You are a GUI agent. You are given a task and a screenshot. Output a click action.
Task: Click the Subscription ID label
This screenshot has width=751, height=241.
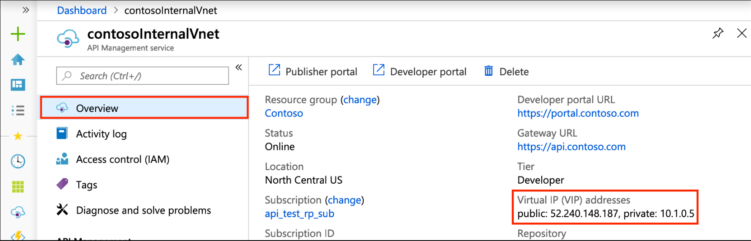299,234
